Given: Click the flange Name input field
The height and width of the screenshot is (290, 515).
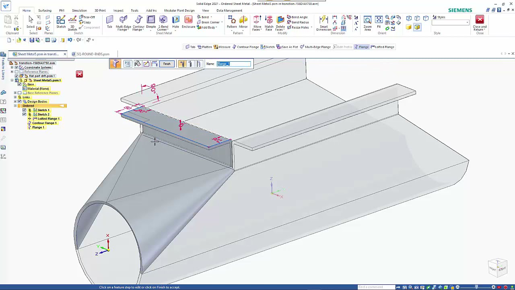Looking at the screenshot, I should click(234, 64).
